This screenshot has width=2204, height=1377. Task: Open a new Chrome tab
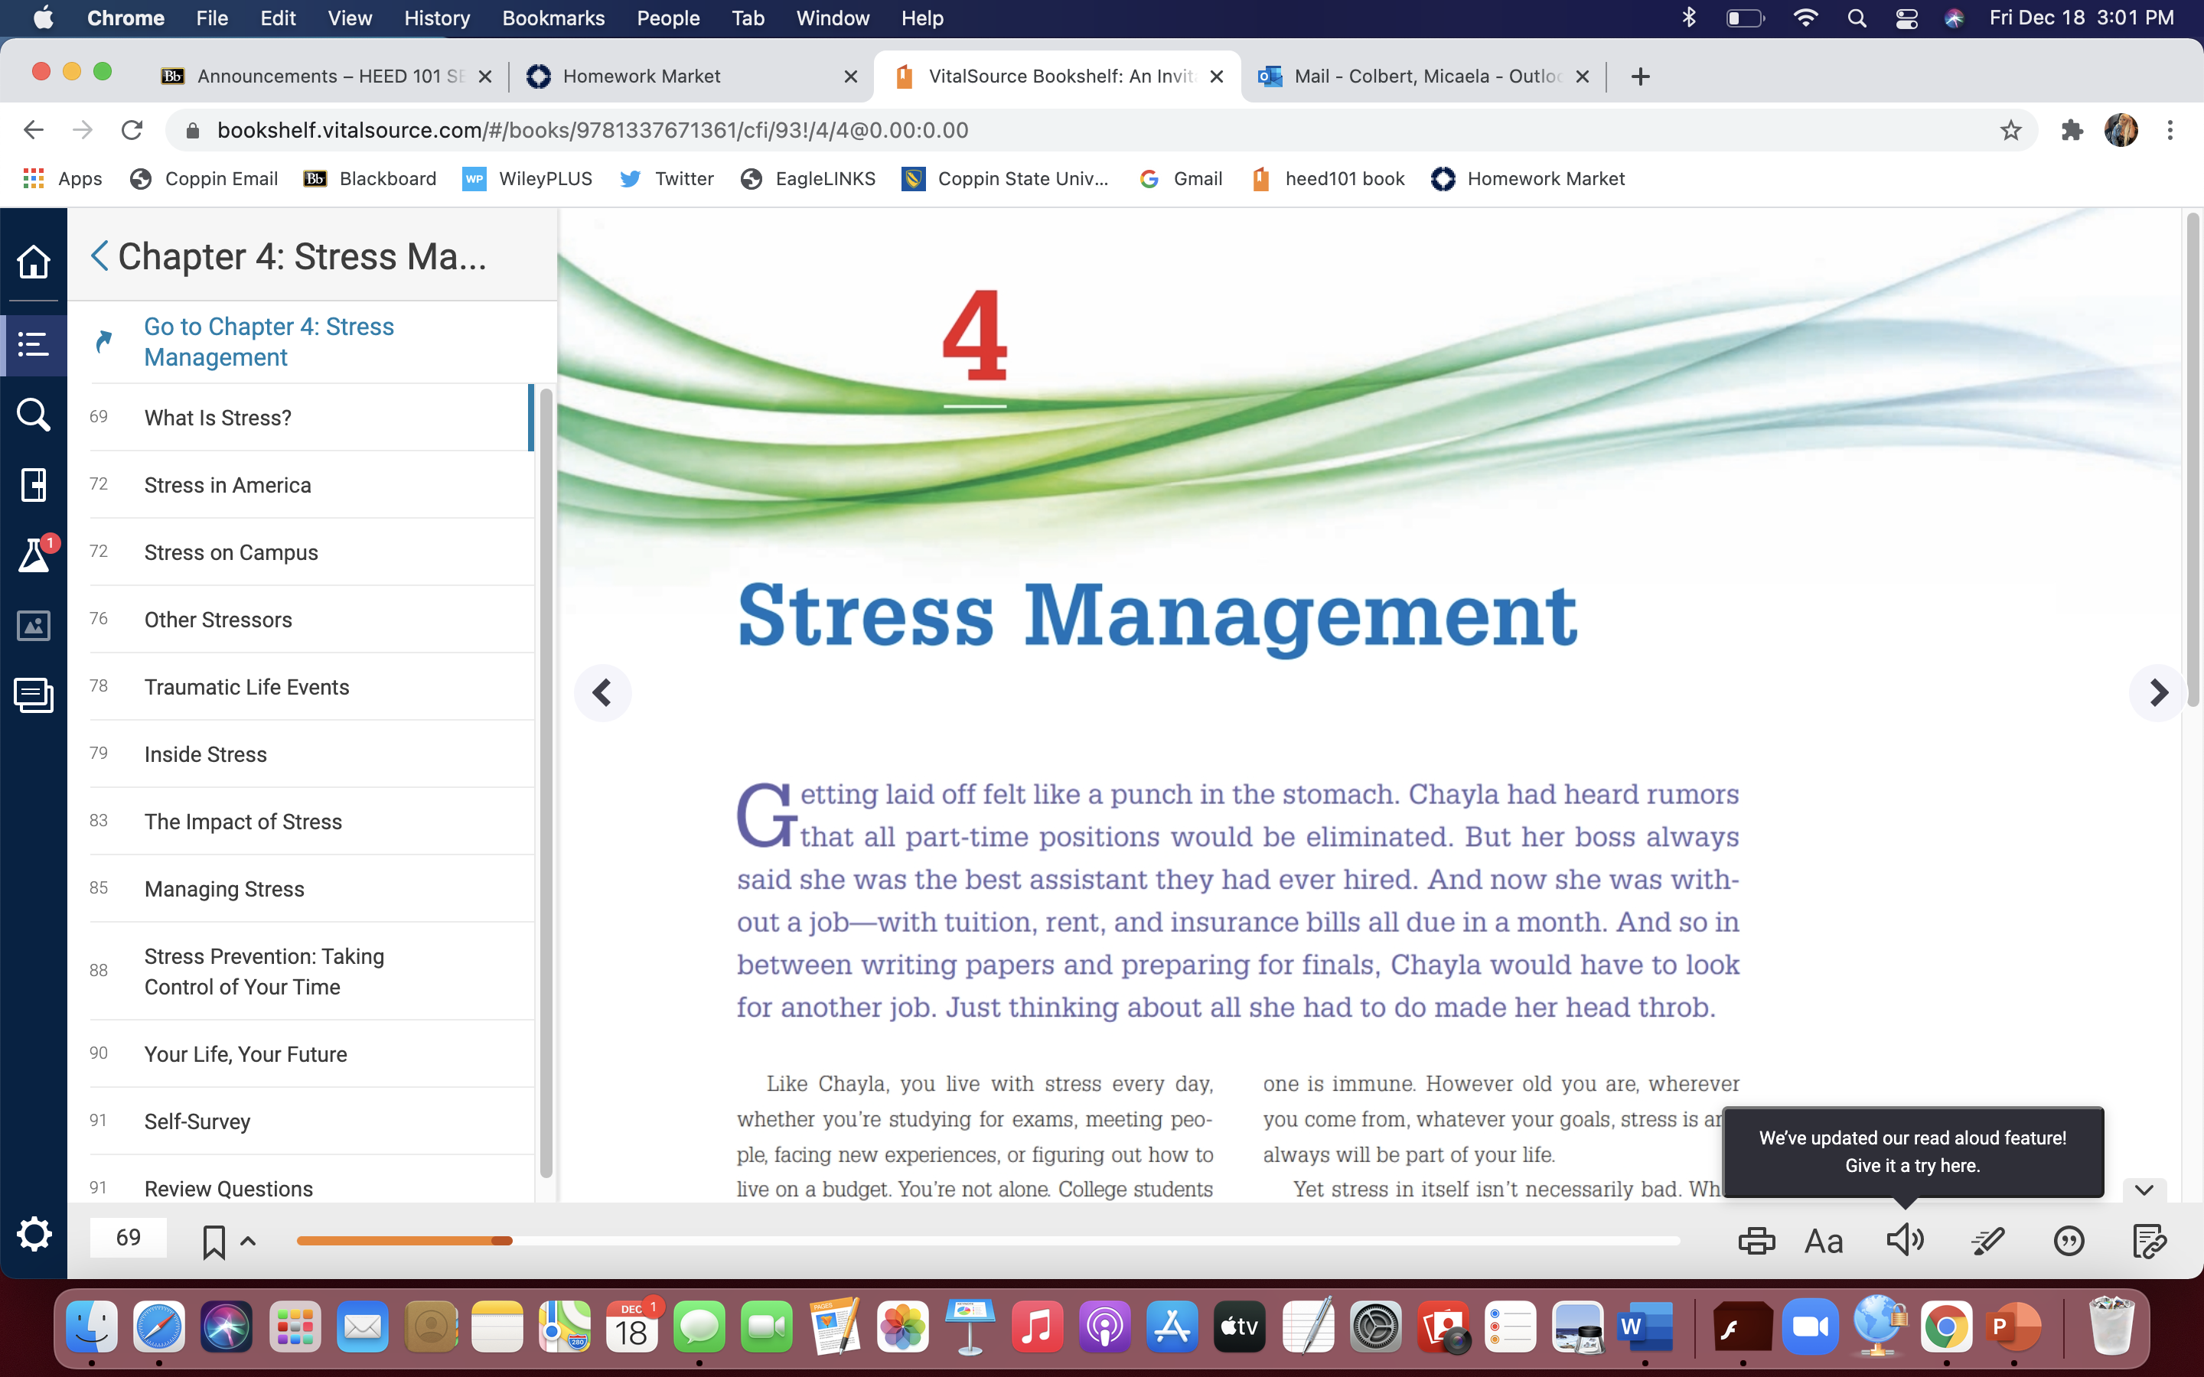click(1640, 76)
